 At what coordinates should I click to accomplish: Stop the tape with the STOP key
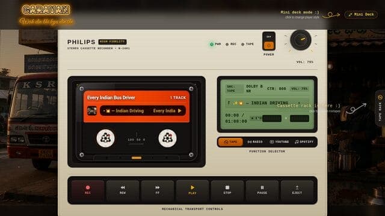coord(227,190)
